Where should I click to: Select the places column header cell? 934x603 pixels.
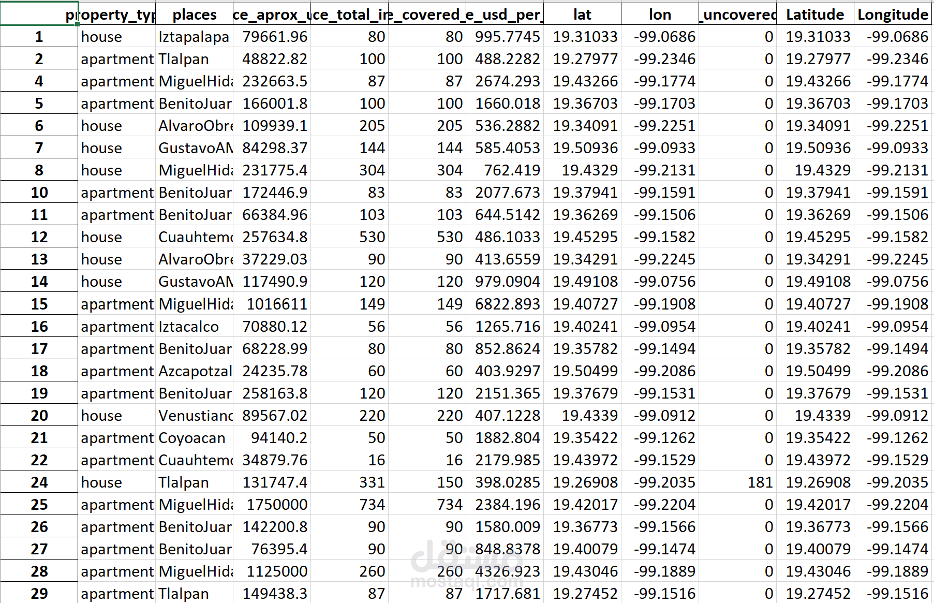pyautogui.click(x=194, y=14)
